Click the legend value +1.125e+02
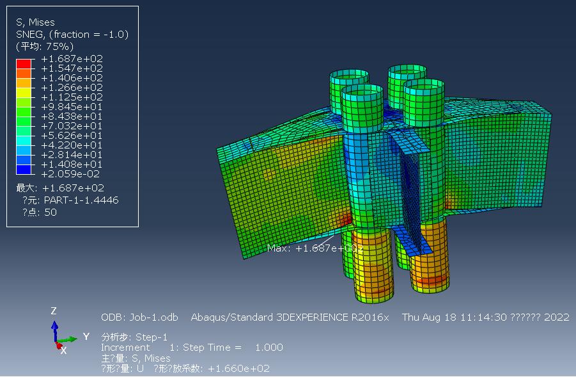The image size is (576, 377). 72,97
